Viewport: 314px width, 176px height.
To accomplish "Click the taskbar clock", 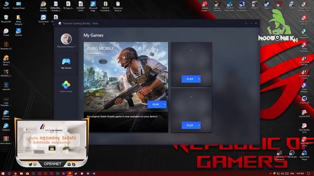I will pos(300,174).
